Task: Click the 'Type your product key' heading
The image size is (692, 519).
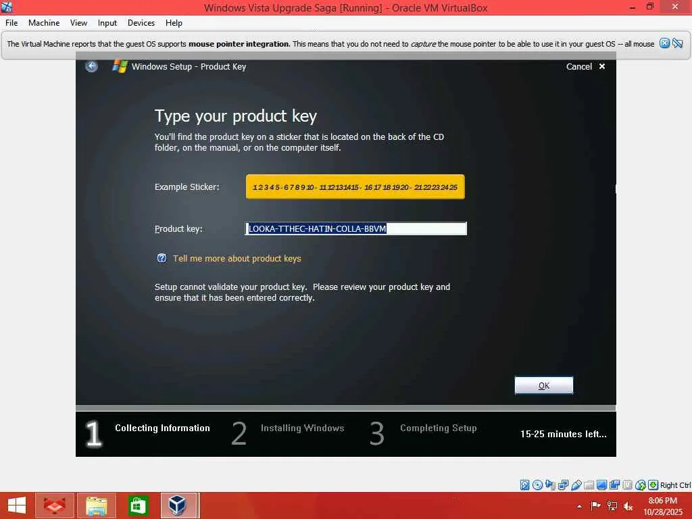Action: pyautogui.click(x=236, y=116)
